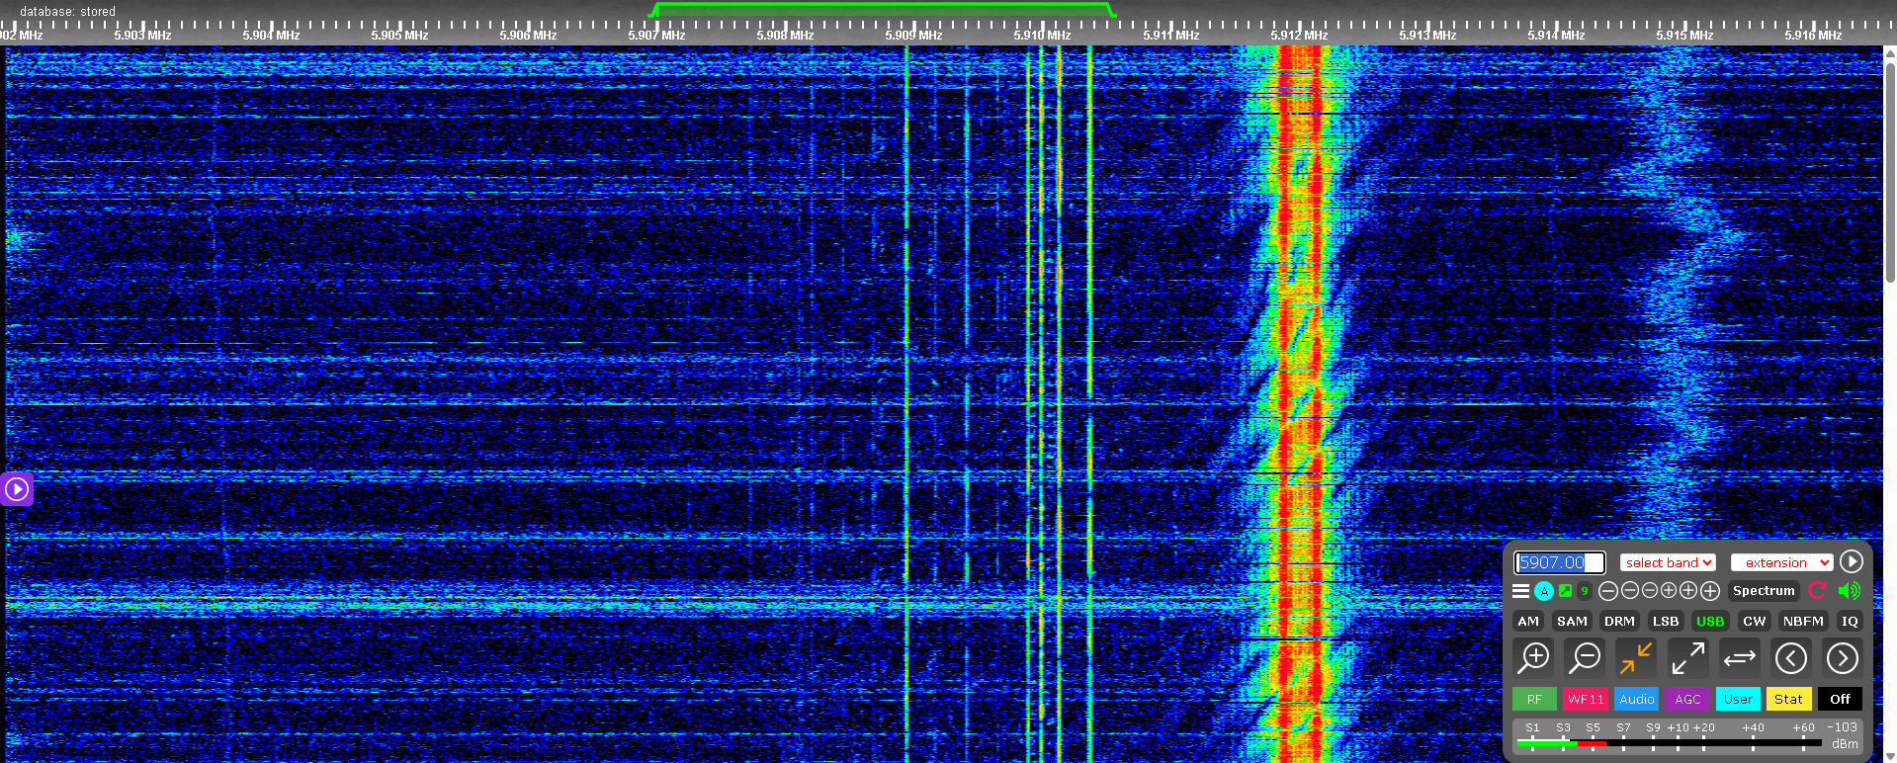Click the 5.916 MHz frequency scale label

pyautogui.click(x=1813, y=36)
